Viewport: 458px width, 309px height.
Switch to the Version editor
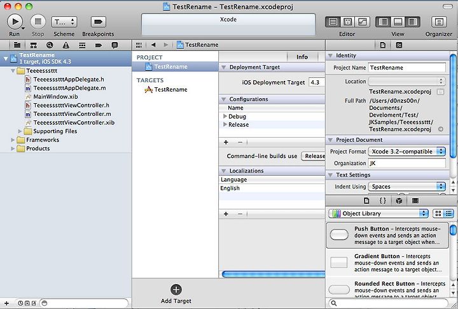pos(362,22)
